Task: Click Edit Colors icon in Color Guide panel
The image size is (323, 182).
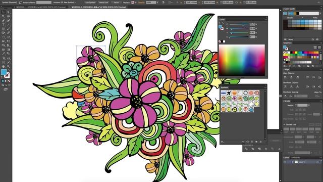Action: pyautogui.click(x=313, y=39)
